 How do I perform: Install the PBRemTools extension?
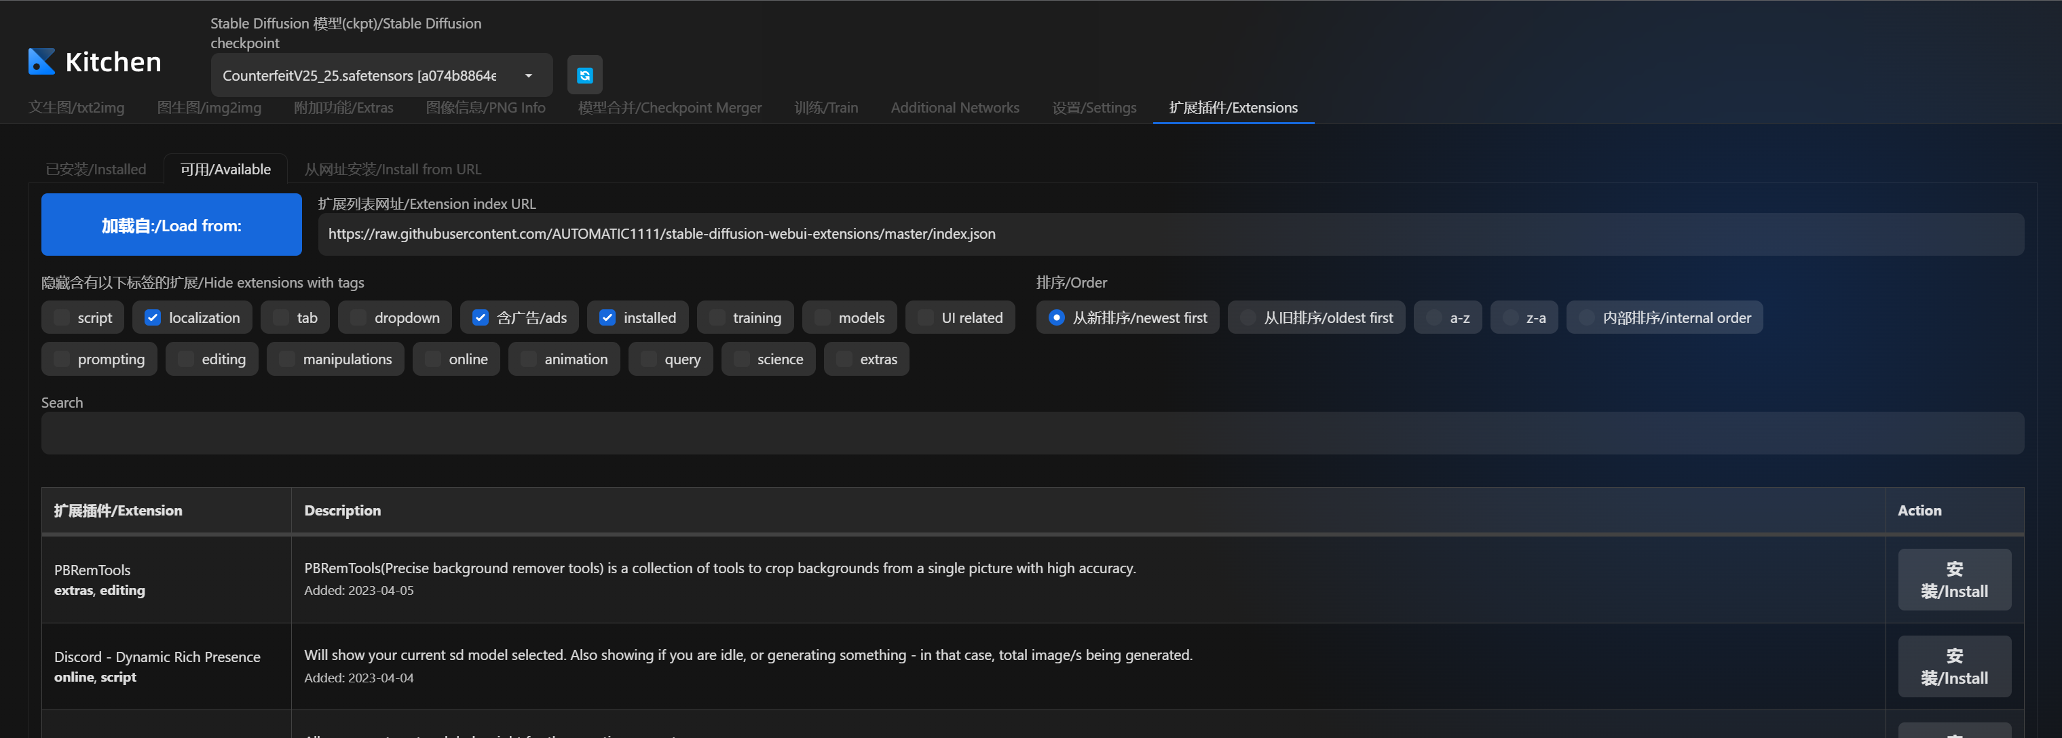click(1954, 580)
